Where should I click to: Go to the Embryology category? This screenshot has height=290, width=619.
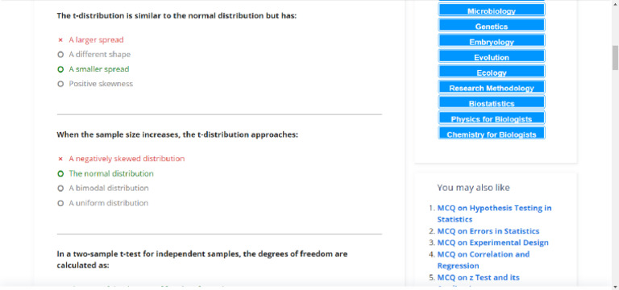[x=492, y=40]
